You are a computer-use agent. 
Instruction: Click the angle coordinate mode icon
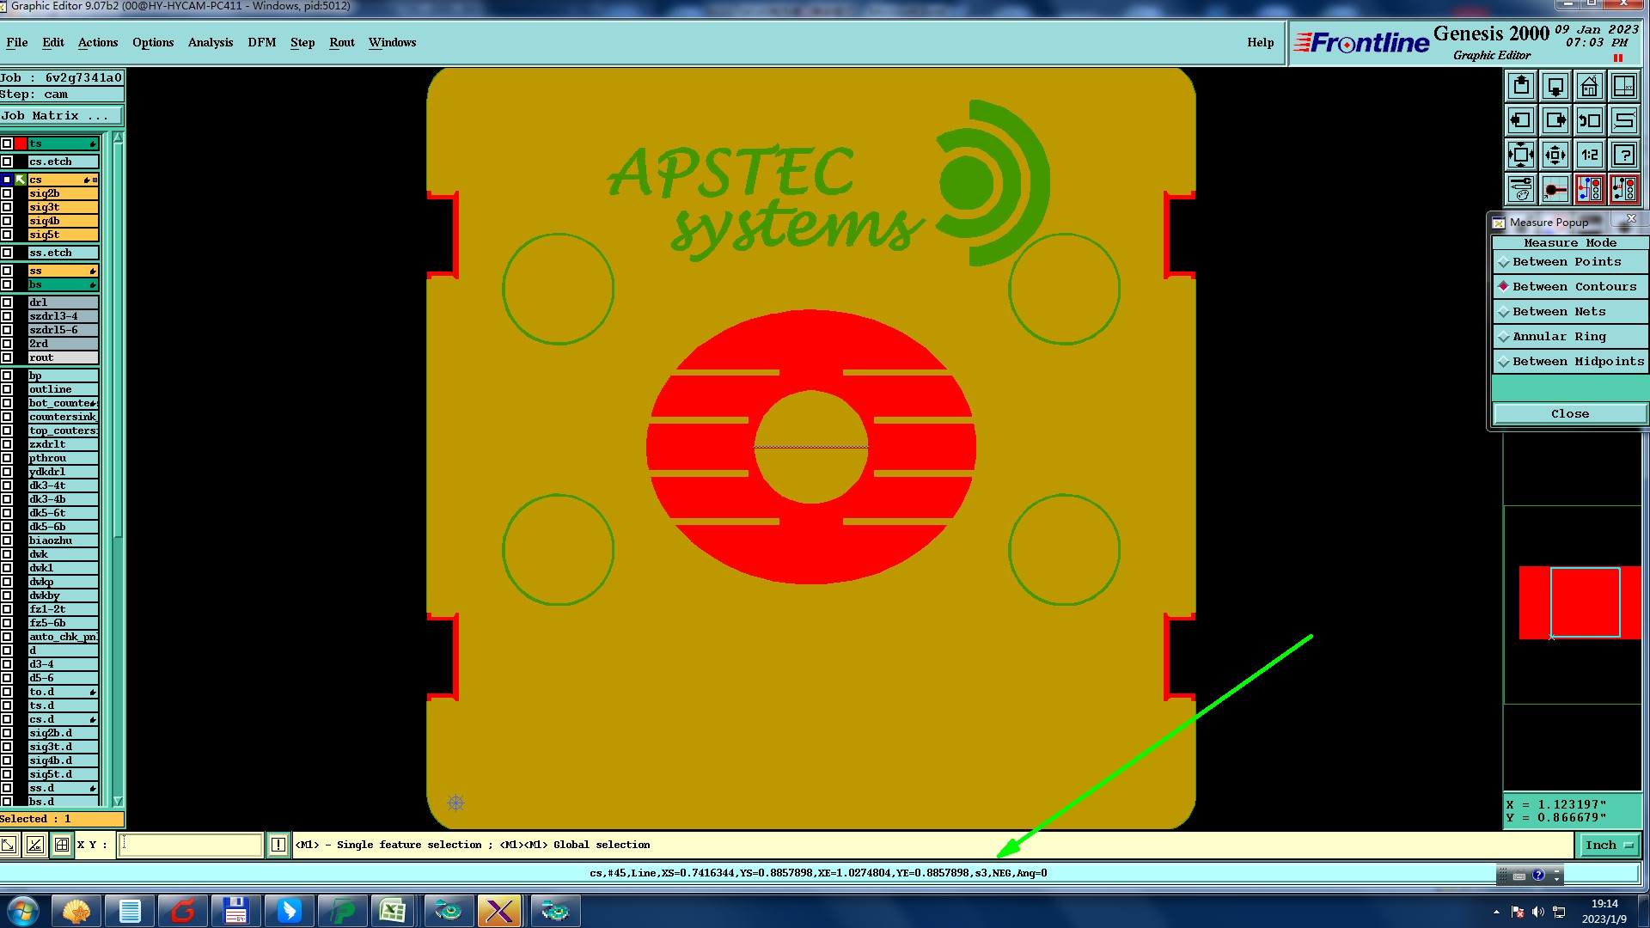click(35, 845)
